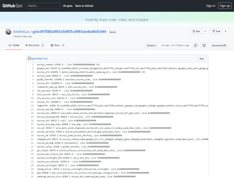Viewport: 234px width, 178px height.
Task: Open the GitHub Gist home logo
Action: [13, 6]
